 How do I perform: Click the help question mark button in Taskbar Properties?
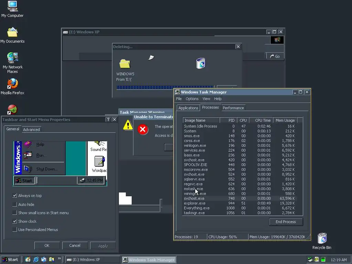coord(108,120)
